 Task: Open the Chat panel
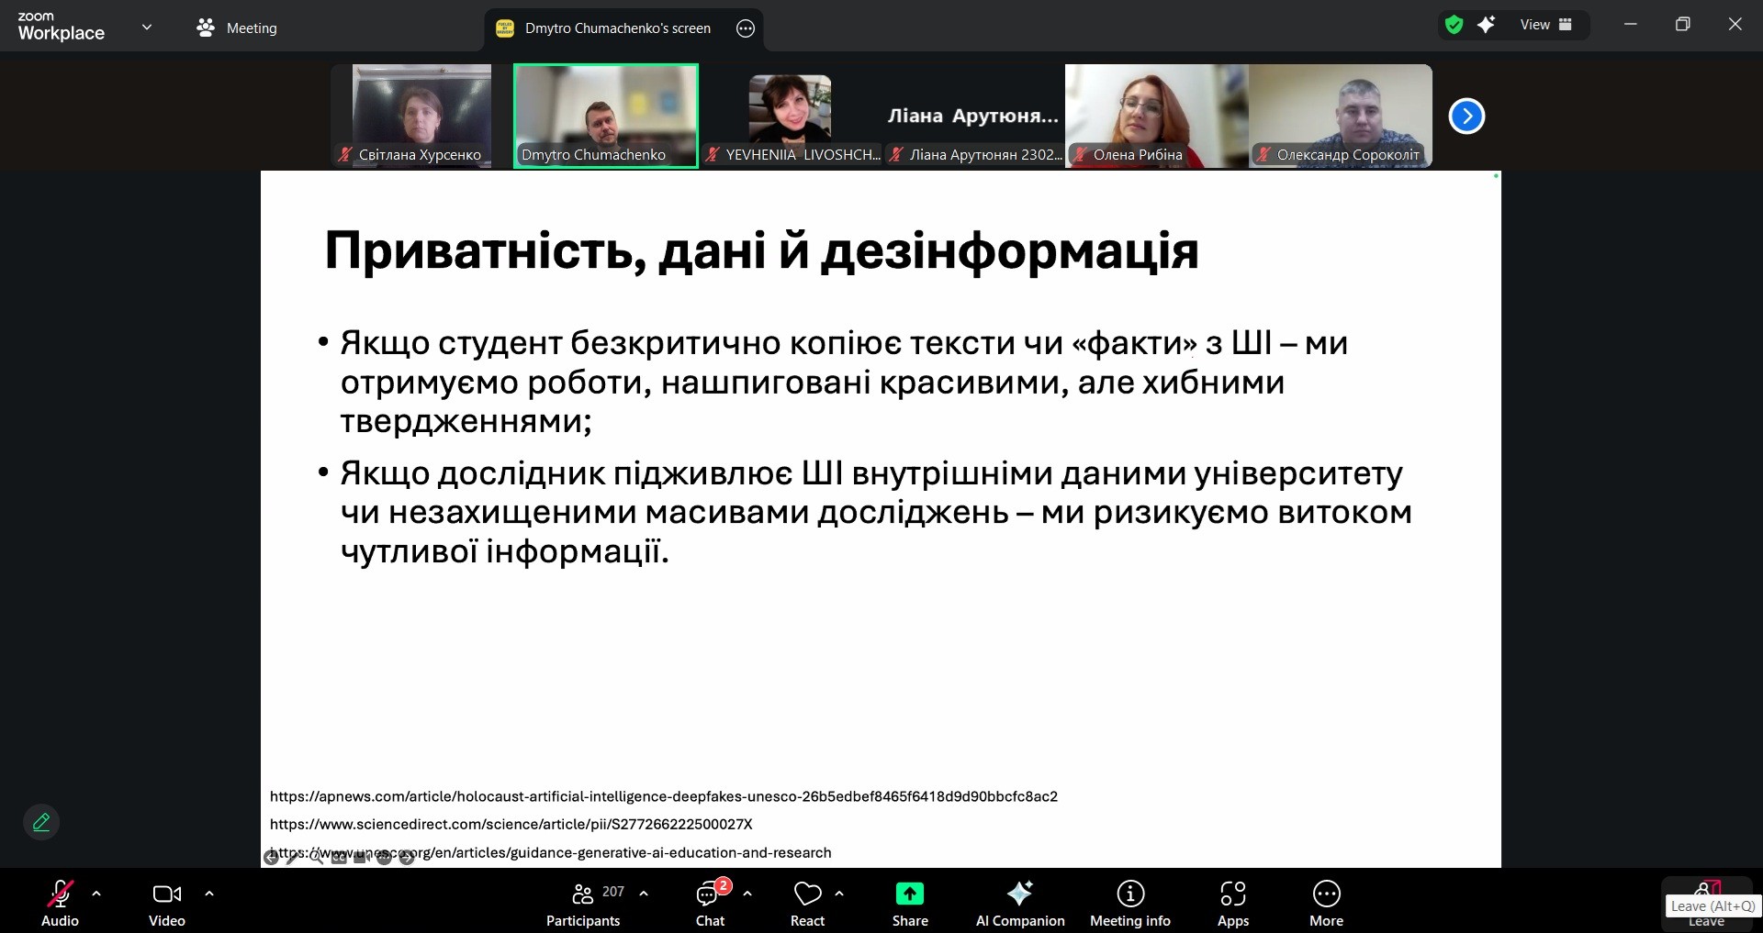tap(709, 903)
